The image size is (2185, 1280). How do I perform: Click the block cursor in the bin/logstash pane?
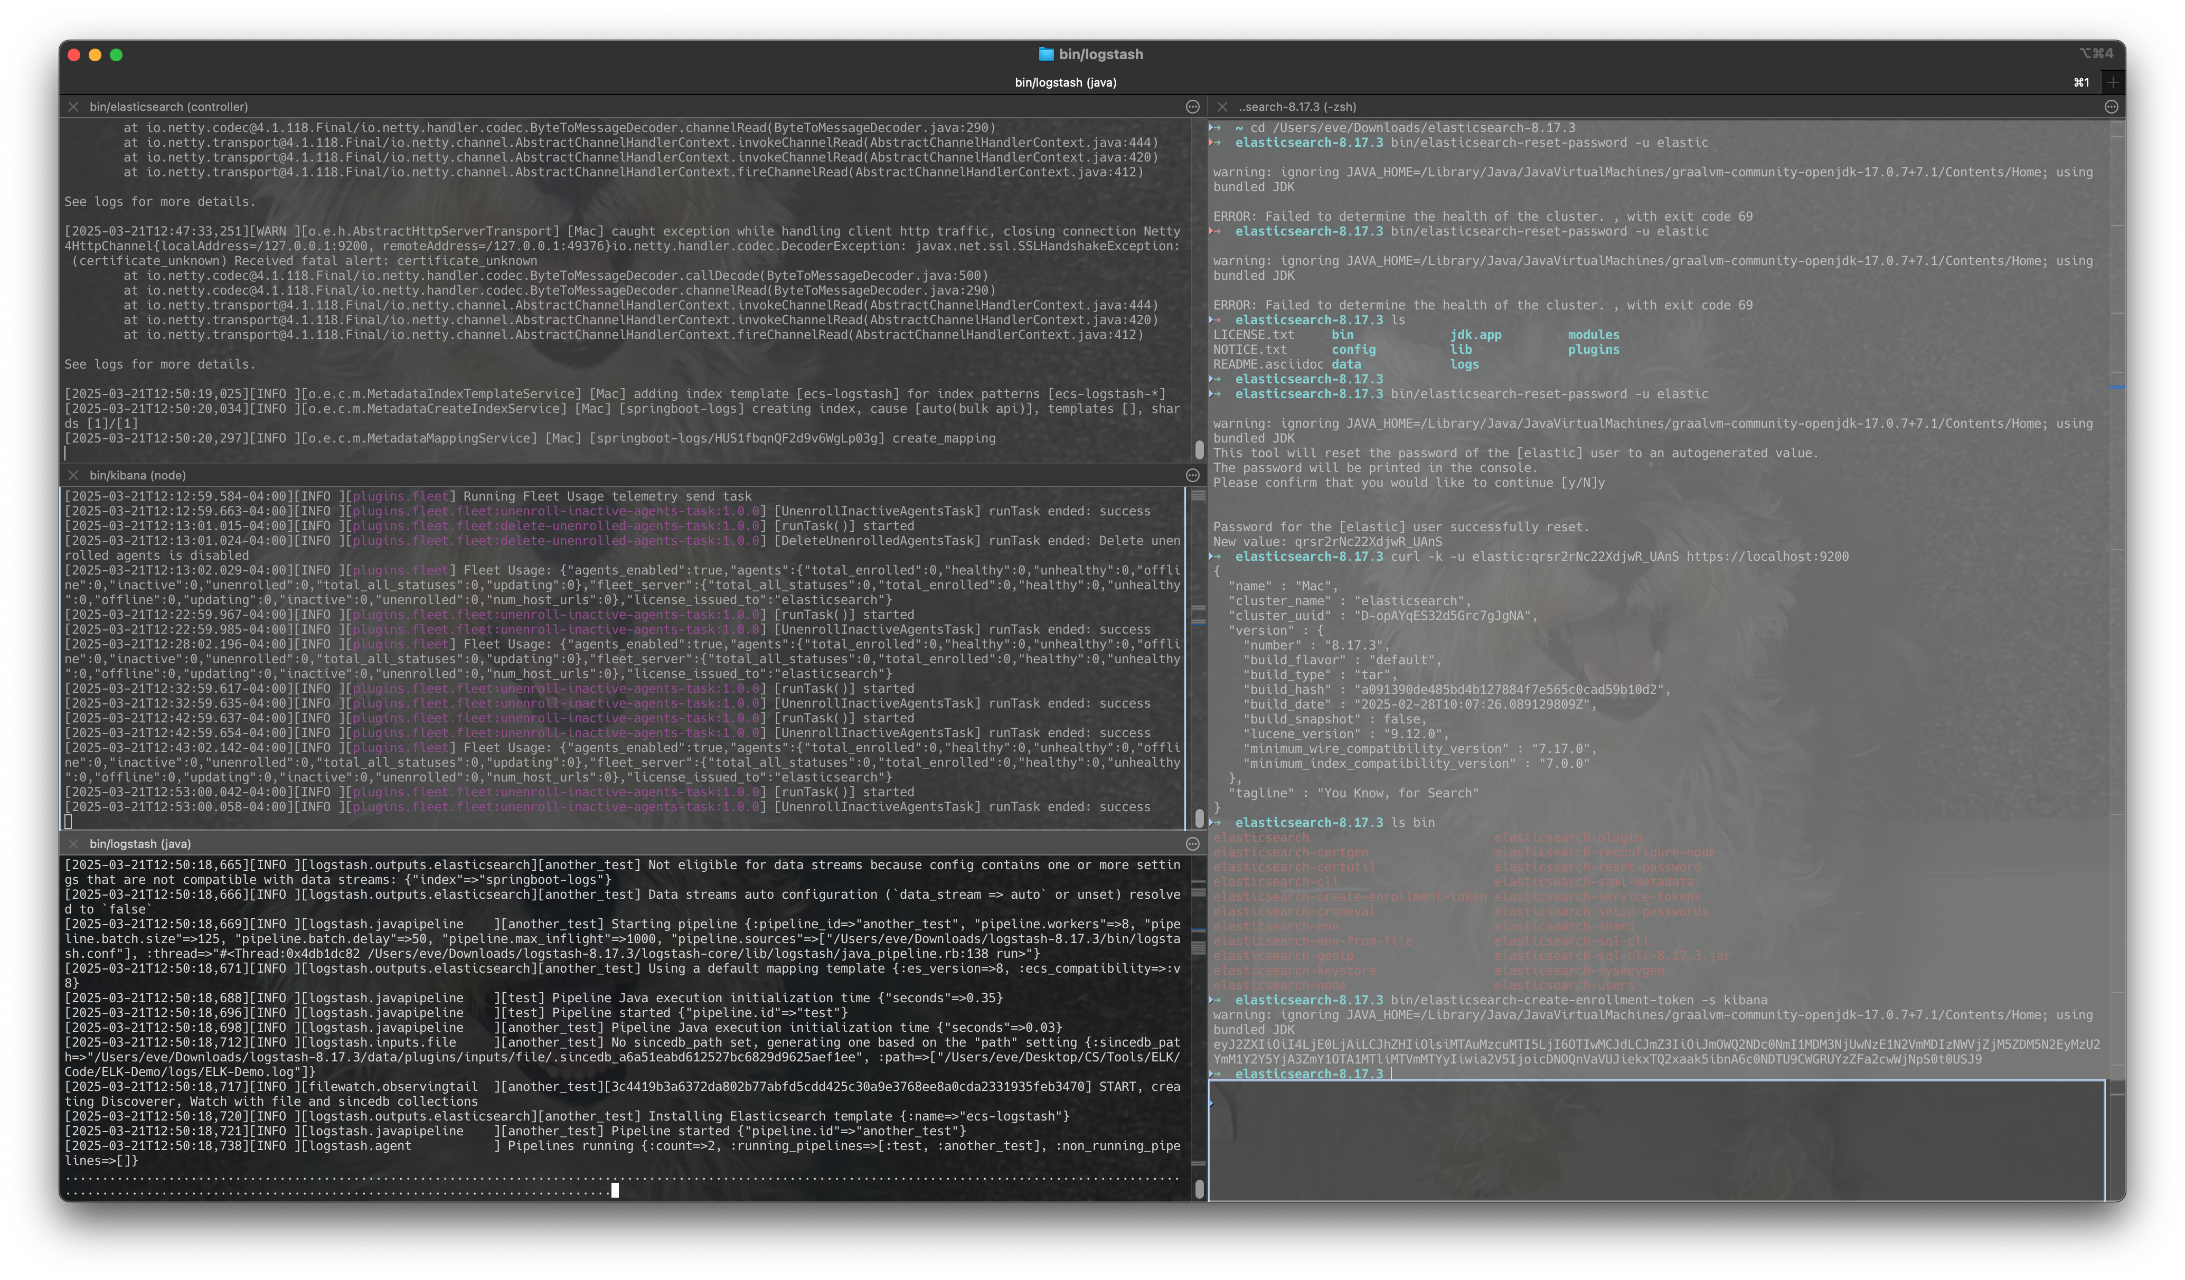click(616, 1191)
